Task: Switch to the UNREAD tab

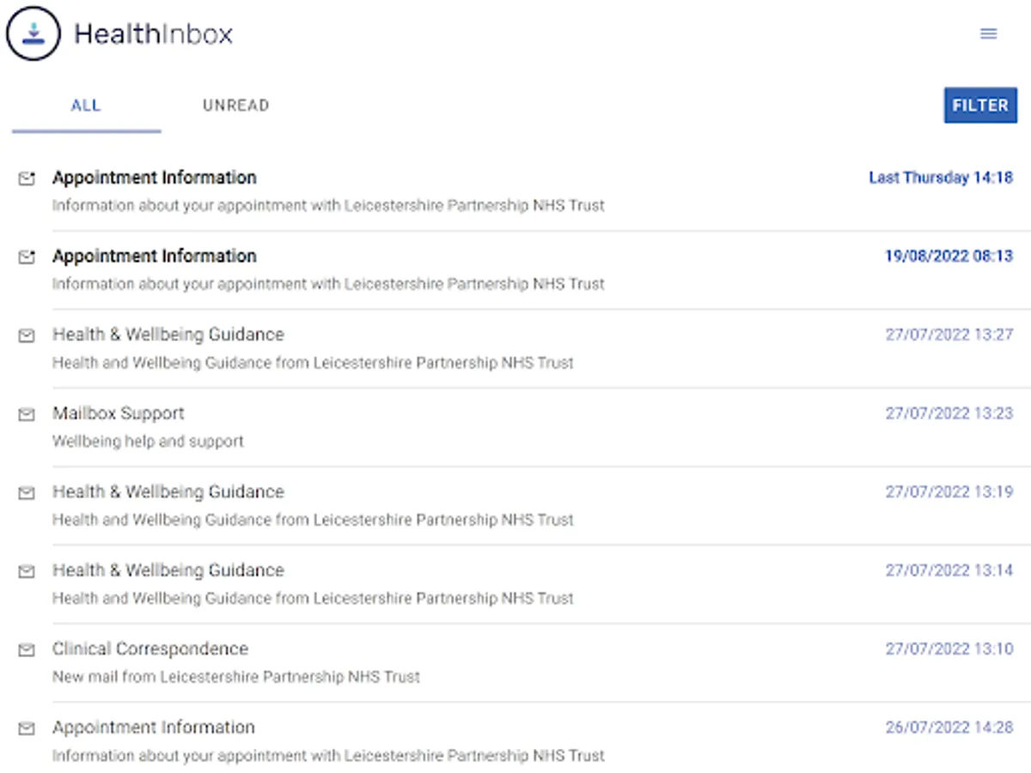Action: click(235, 106)
